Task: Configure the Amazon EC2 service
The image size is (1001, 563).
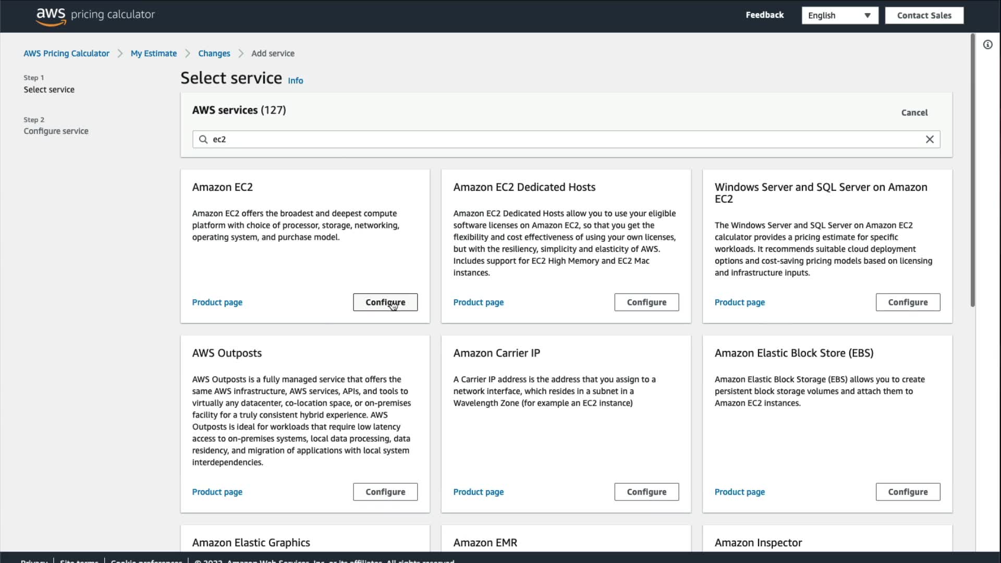Action: [x=385, y=302]
